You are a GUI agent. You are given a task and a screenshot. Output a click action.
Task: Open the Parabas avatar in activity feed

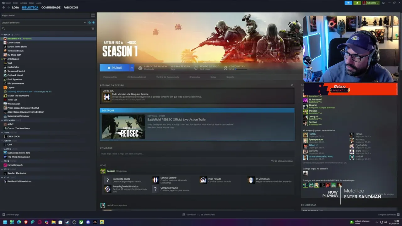coord(103,171)
